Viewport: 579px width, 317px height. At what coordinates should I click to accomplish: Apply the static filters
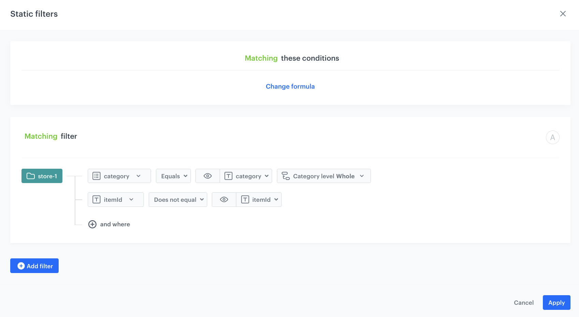tap(556, 302)
